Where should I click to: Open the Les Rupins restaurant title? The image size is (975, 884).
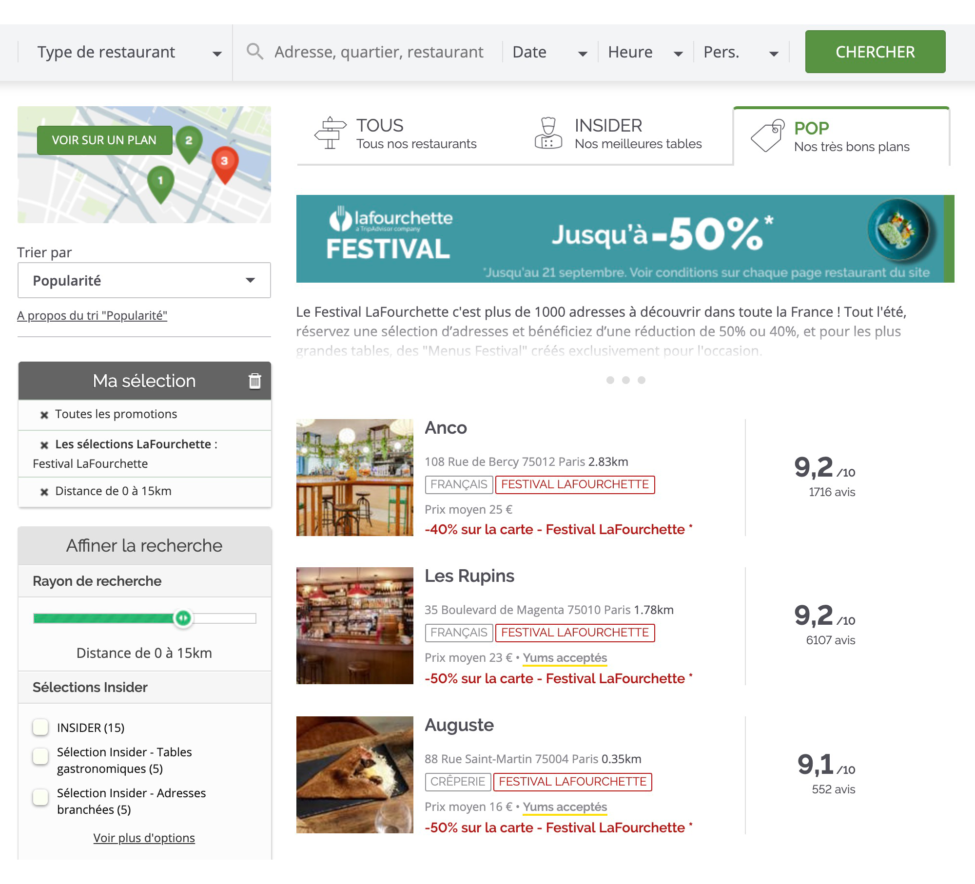coord(469,576)
